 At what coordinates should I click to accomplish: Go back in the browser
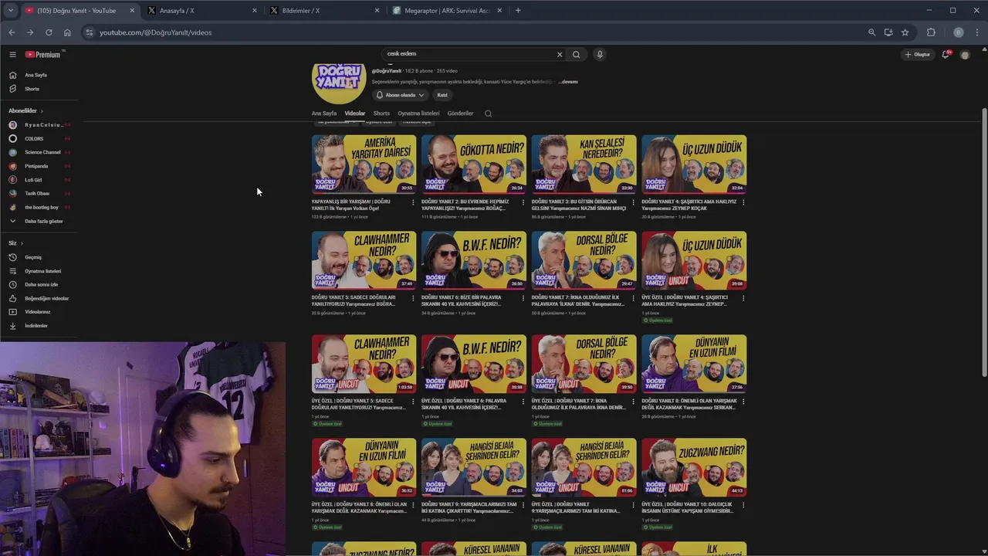click(x=12, y=32)
